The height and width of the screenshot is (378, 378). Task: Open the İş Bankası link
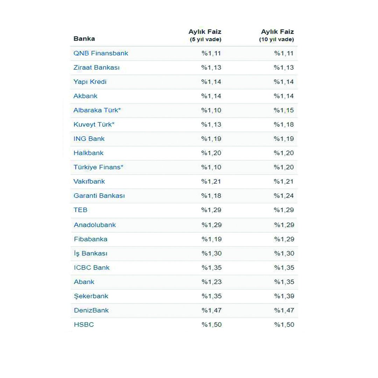click(91, 254)
